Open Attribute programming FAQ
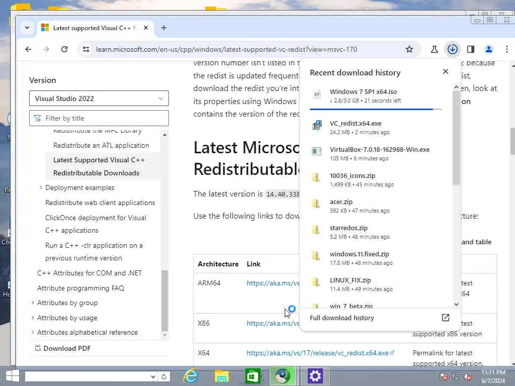Screen dimensions: 515x386 [80, 288]
